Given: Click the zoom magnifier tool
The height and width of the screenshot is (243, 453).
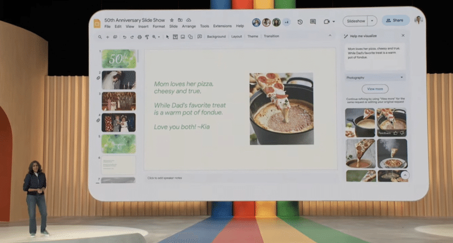Looking at the screenshot, I should [154, 37].
